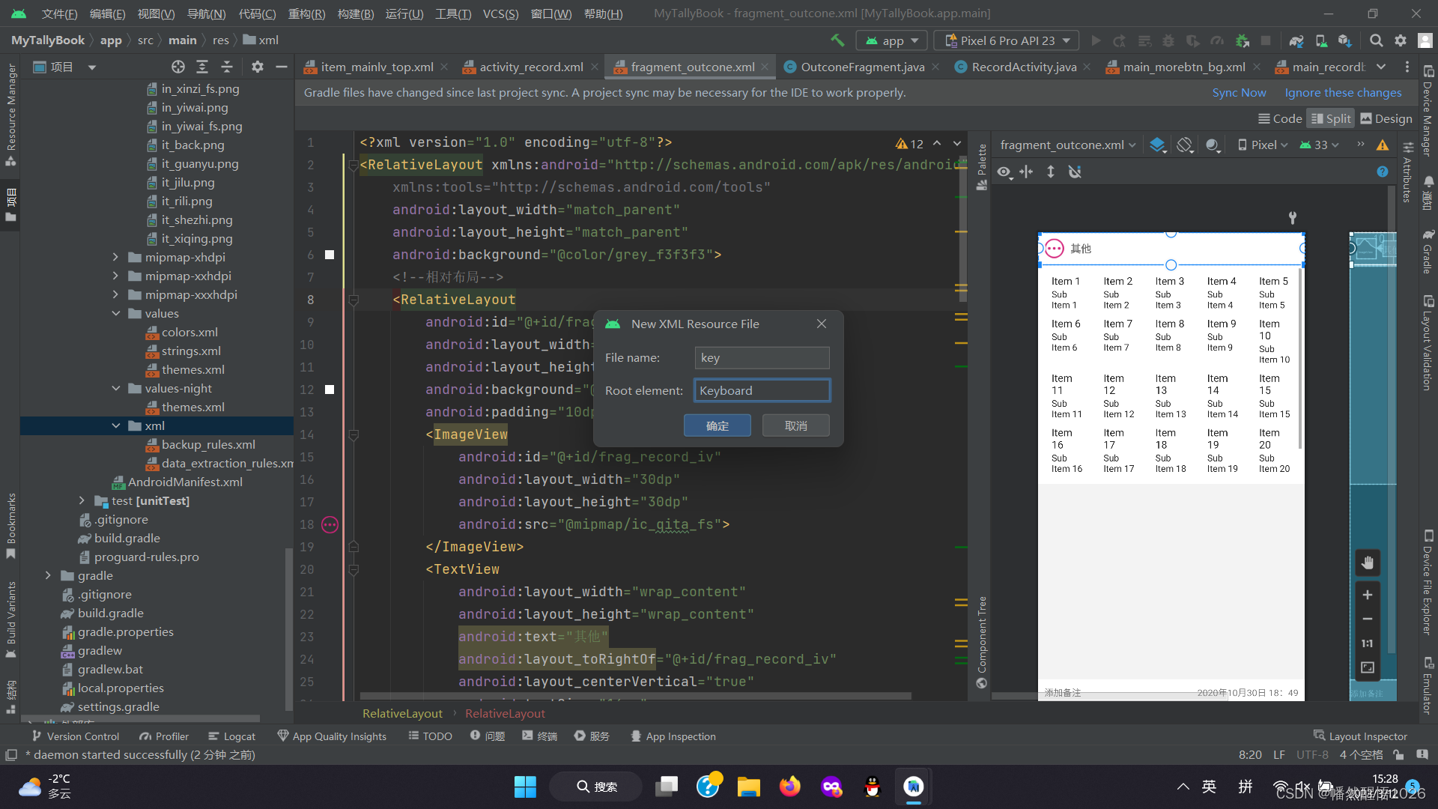Switch editor to Design view mode

click(x=1386, y=118)
